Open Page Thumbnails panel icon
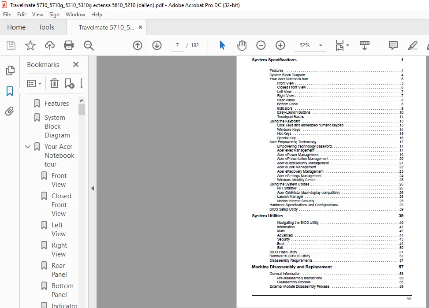The height and width of the screenshot is (308, 429). [x=10, y=71]
